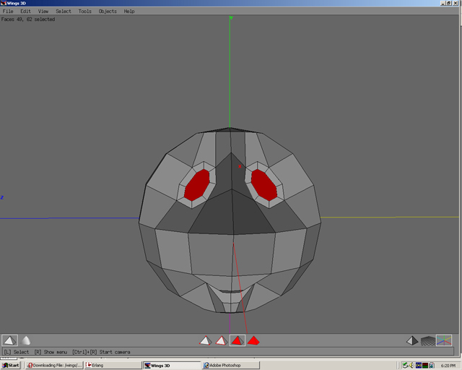Select face selection mode pyramid
The width and height of the screenshot is (462, 370).
(237, 340)
